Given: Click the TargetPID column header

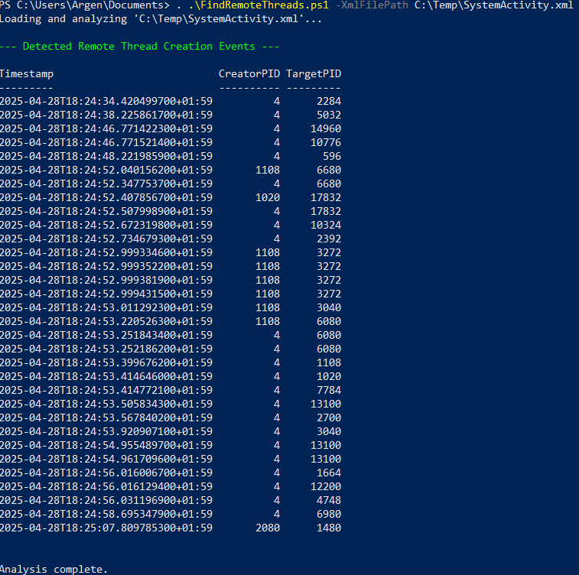Looking at the screenshot, I should (314, 73).
